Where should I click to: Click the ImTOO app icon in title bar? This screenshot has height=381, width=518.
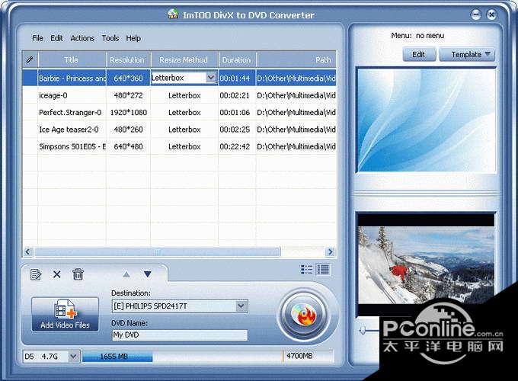[x=173, y=14]
